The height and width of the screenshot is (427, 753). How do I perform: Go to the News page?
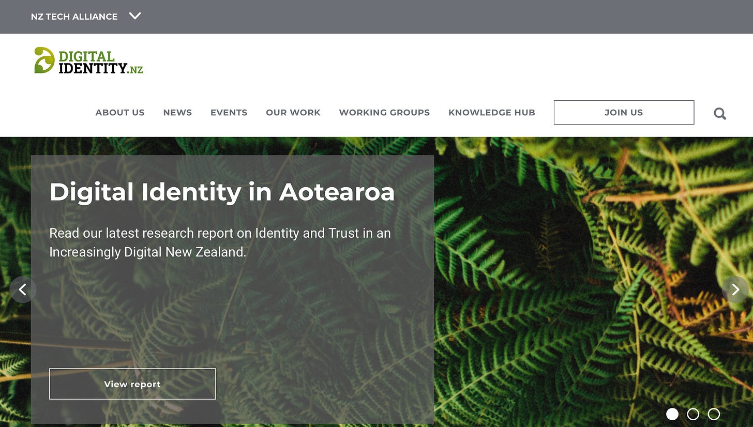coord(177,112)
